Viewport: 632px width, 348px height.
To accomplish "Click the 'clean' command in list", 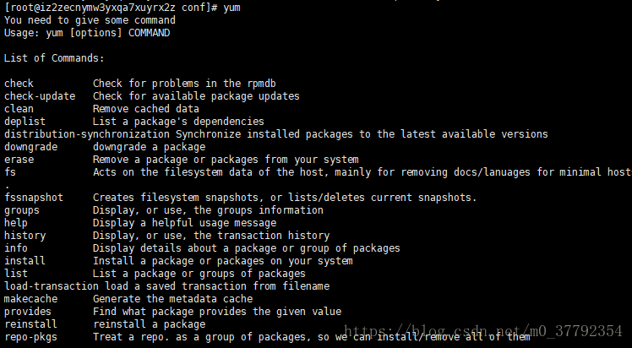I will click(19, 109).
